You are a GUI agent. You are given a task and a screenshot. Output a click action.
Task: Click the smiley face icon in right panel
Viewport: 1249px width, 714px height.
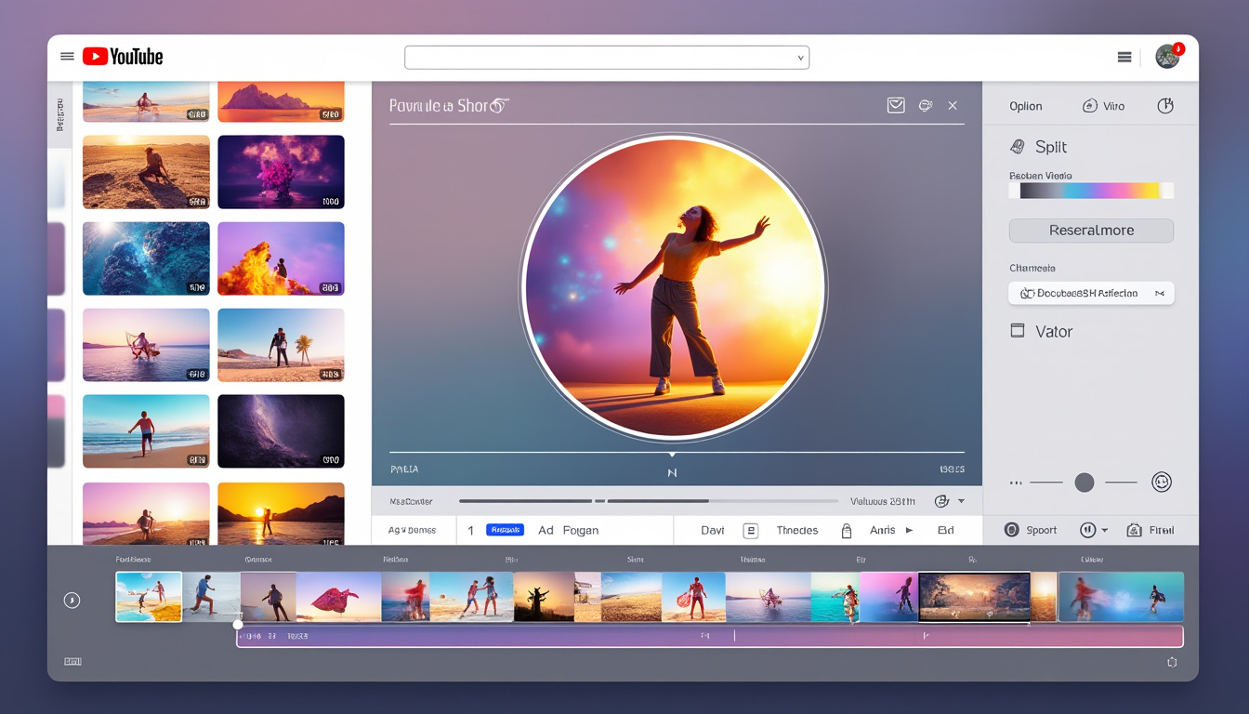[1162, 483]
